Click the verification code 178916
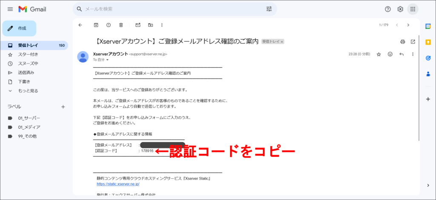This screenshot has height=200, width=436. coord(147,151)
